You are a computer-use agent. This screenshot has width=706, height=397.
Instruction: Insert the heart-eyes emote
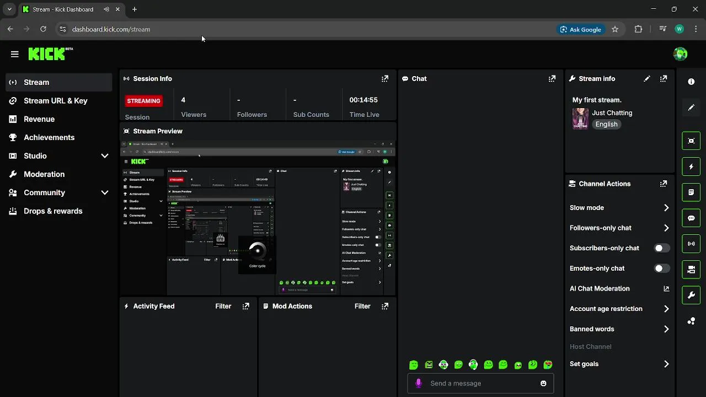click(548, 364)
